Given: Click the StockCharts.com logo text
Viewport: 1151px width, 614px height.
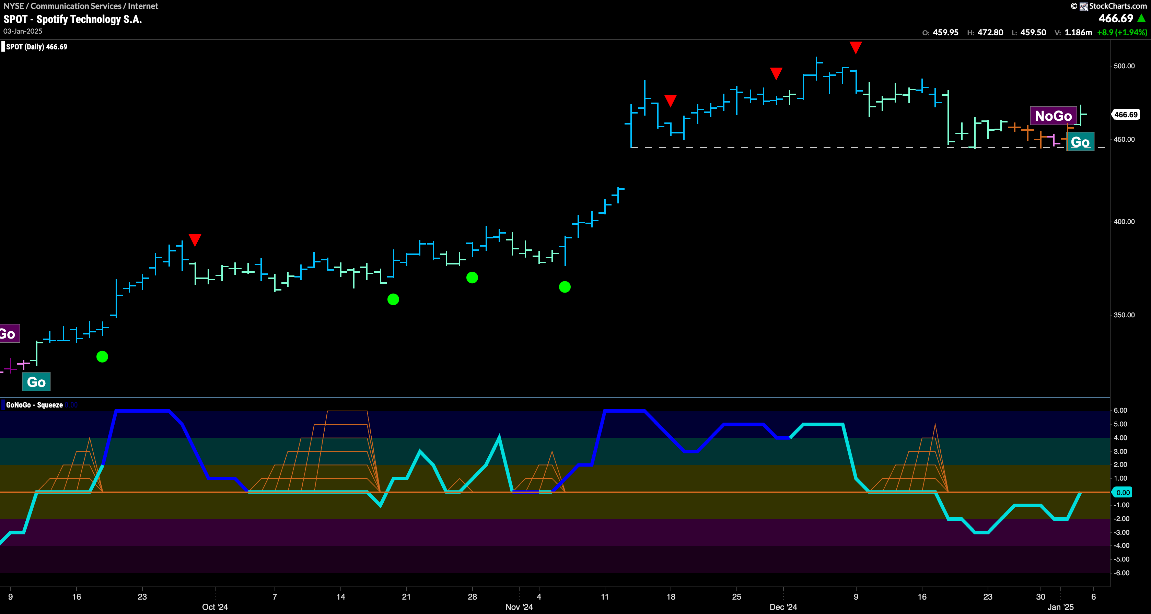Looking at the screenshot, I should click(1117, 6).
